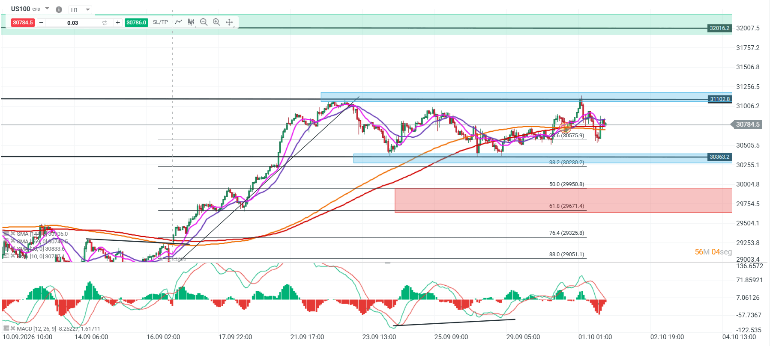Click the volume swap arrows icon

[105, 23]
